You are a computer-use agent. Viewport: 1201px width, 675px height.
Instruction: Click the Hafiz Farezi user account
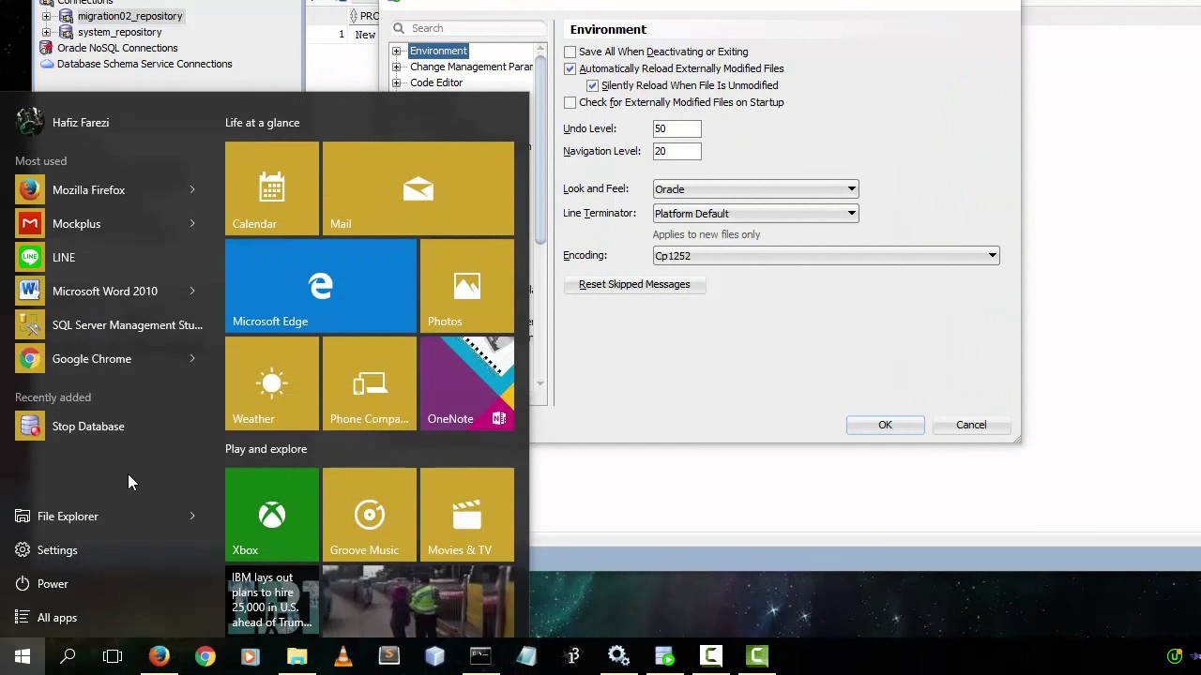(x=62, y=122)
